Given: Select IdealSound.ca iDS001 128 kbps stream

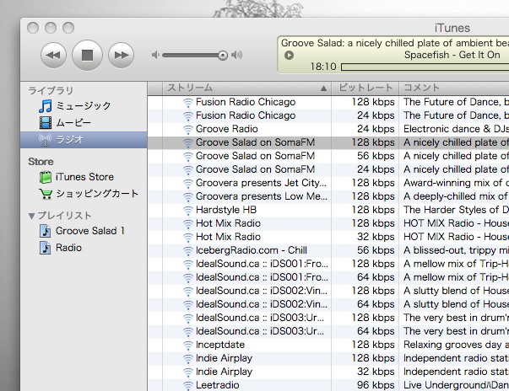Looking at the screenshot, I should tap(328, 264).
